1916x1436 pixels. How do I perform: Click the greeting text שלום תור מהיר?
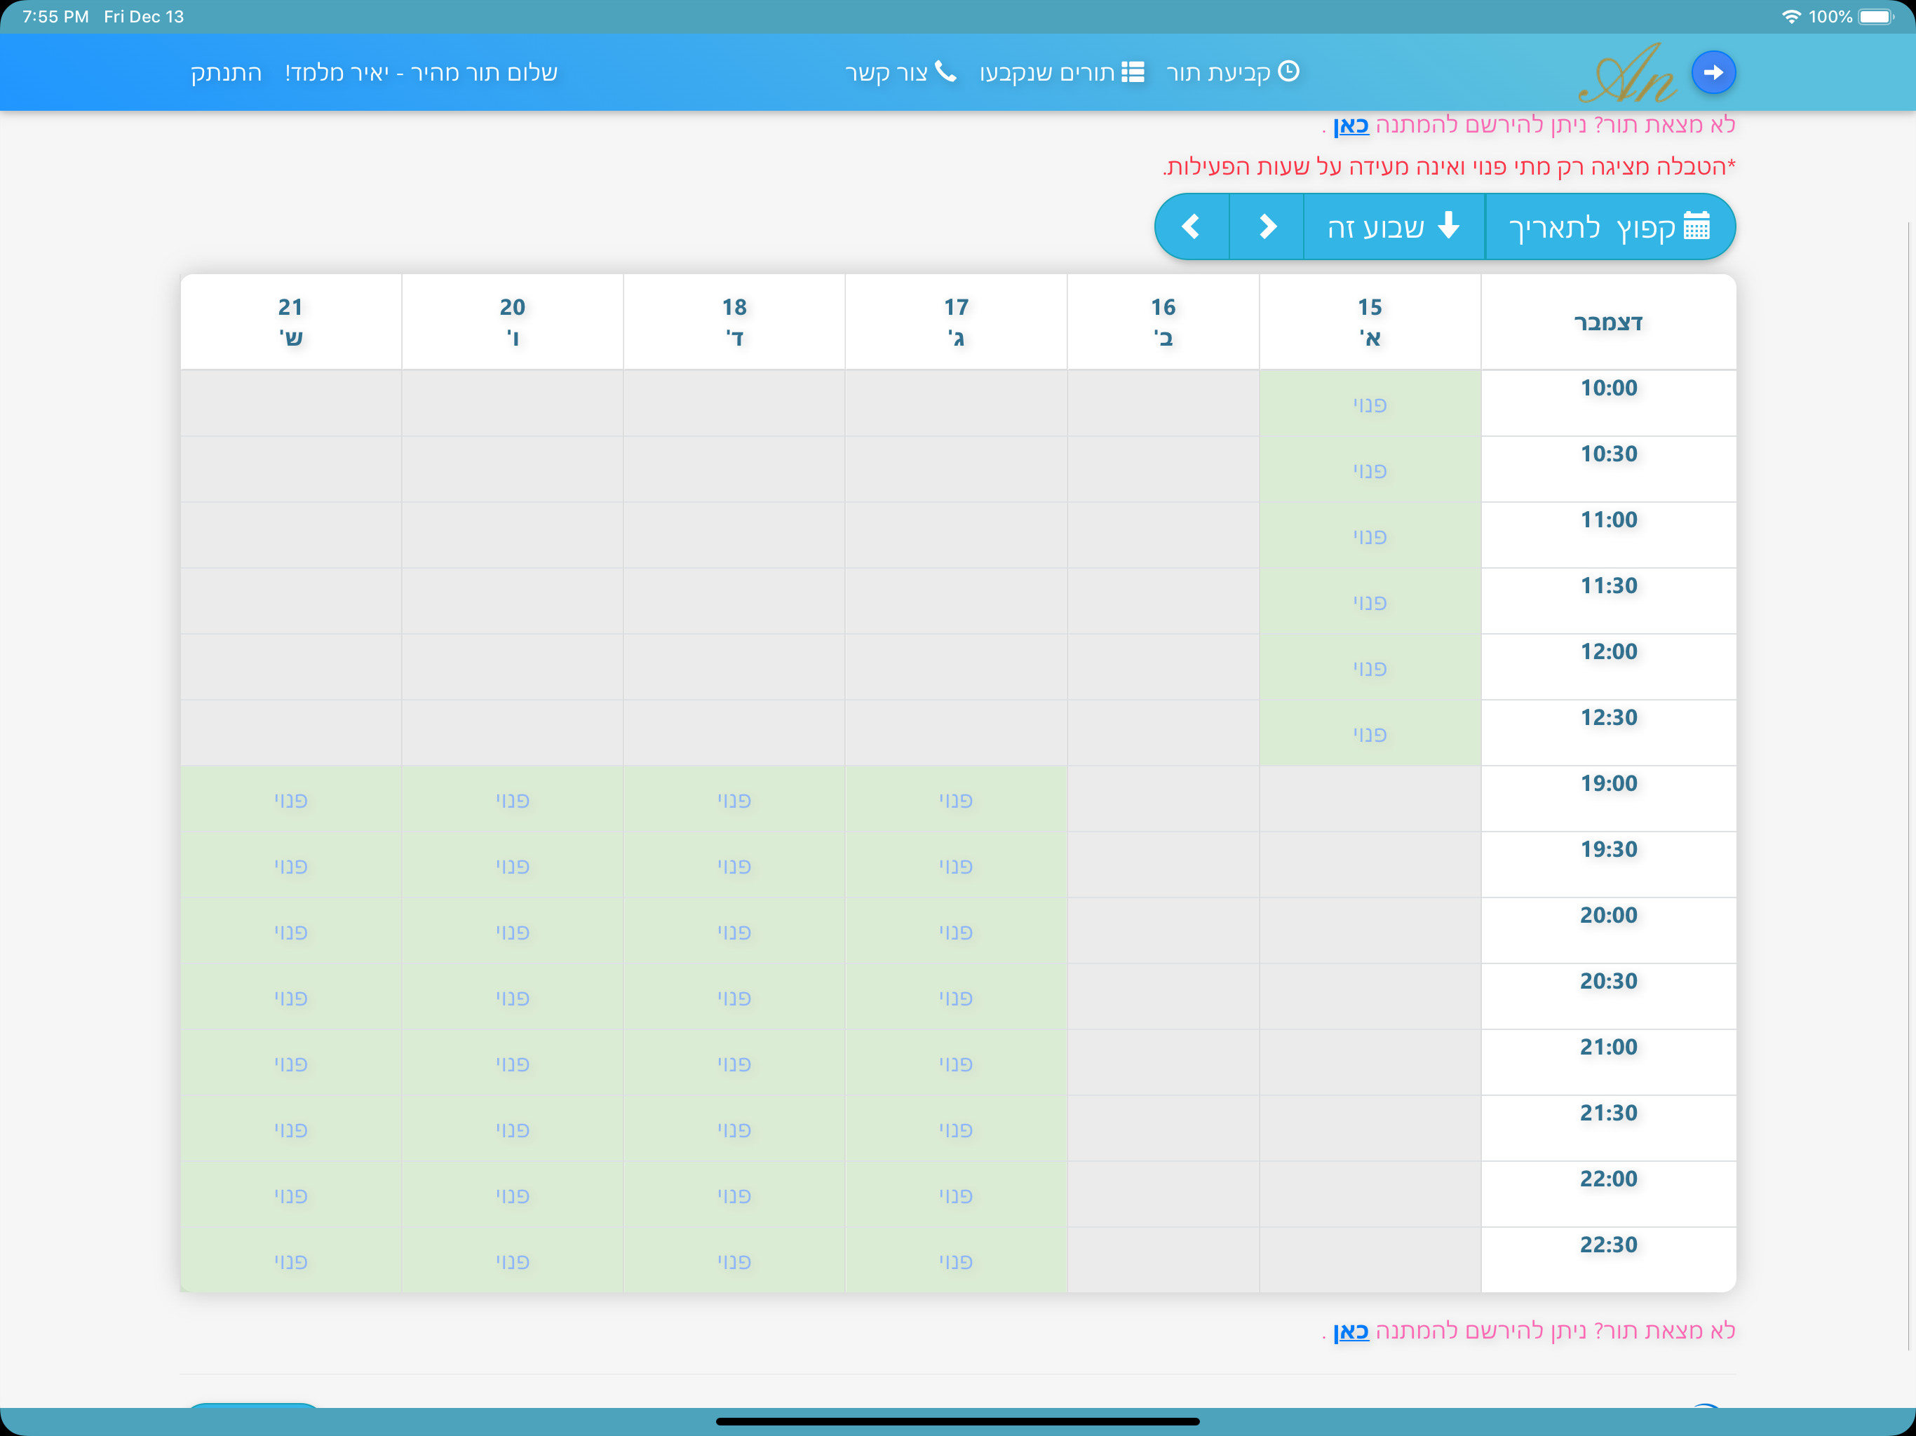[484, 73]
